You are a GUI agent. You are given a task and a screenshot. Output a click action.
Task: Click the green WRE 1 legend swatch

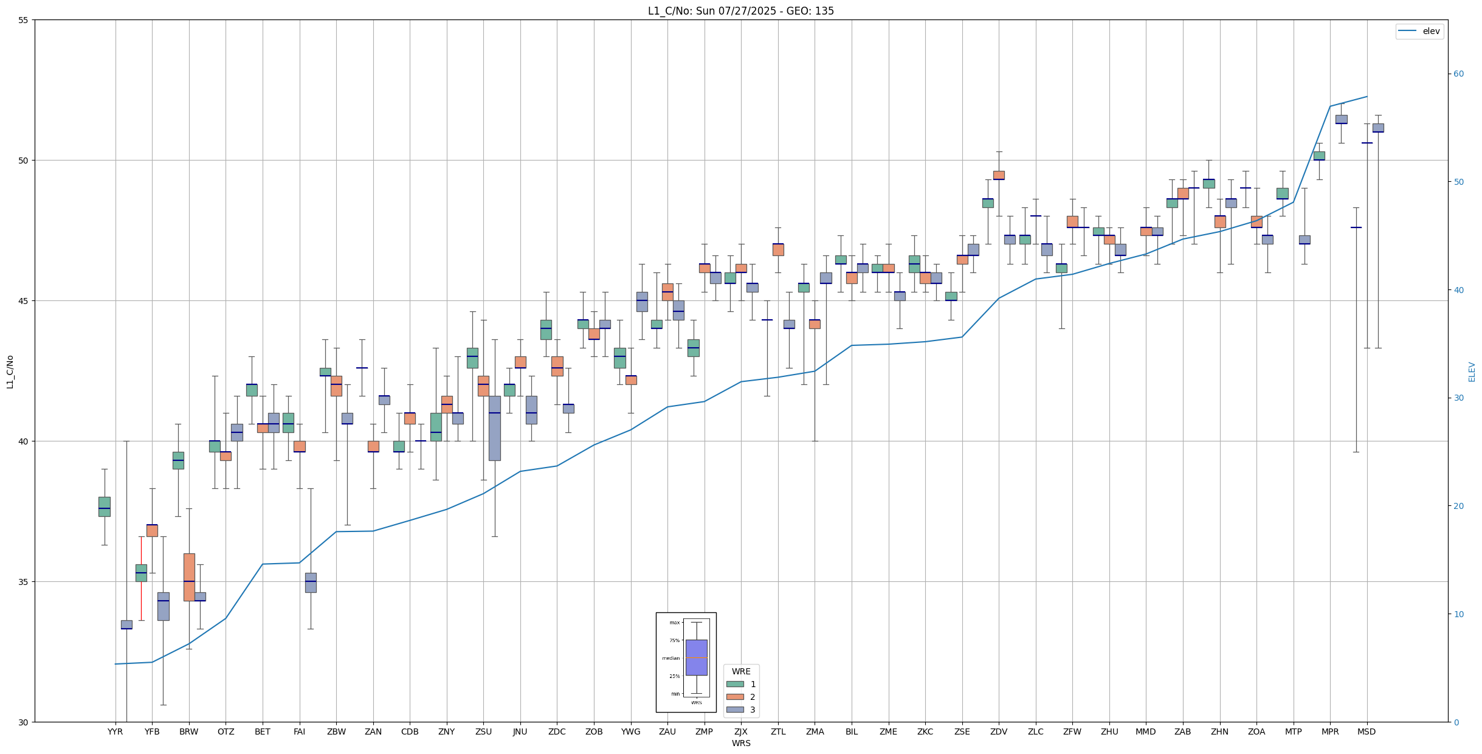(735, 684)
